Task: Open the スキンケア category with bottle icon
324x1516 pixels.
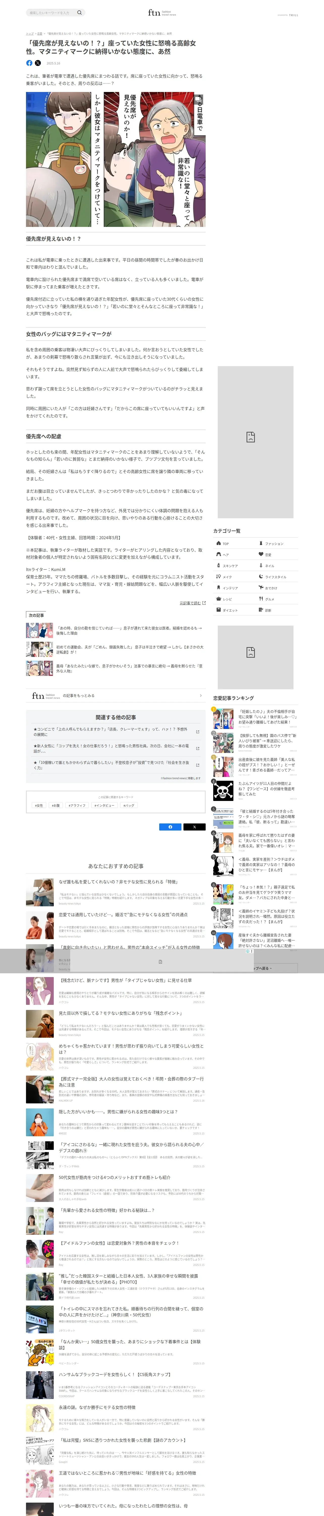Action: 234,565
